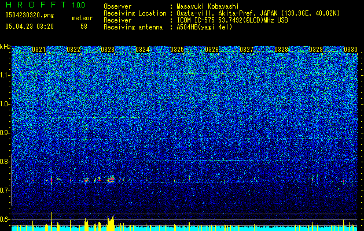Click the 0327 time marker

[247, 50]
